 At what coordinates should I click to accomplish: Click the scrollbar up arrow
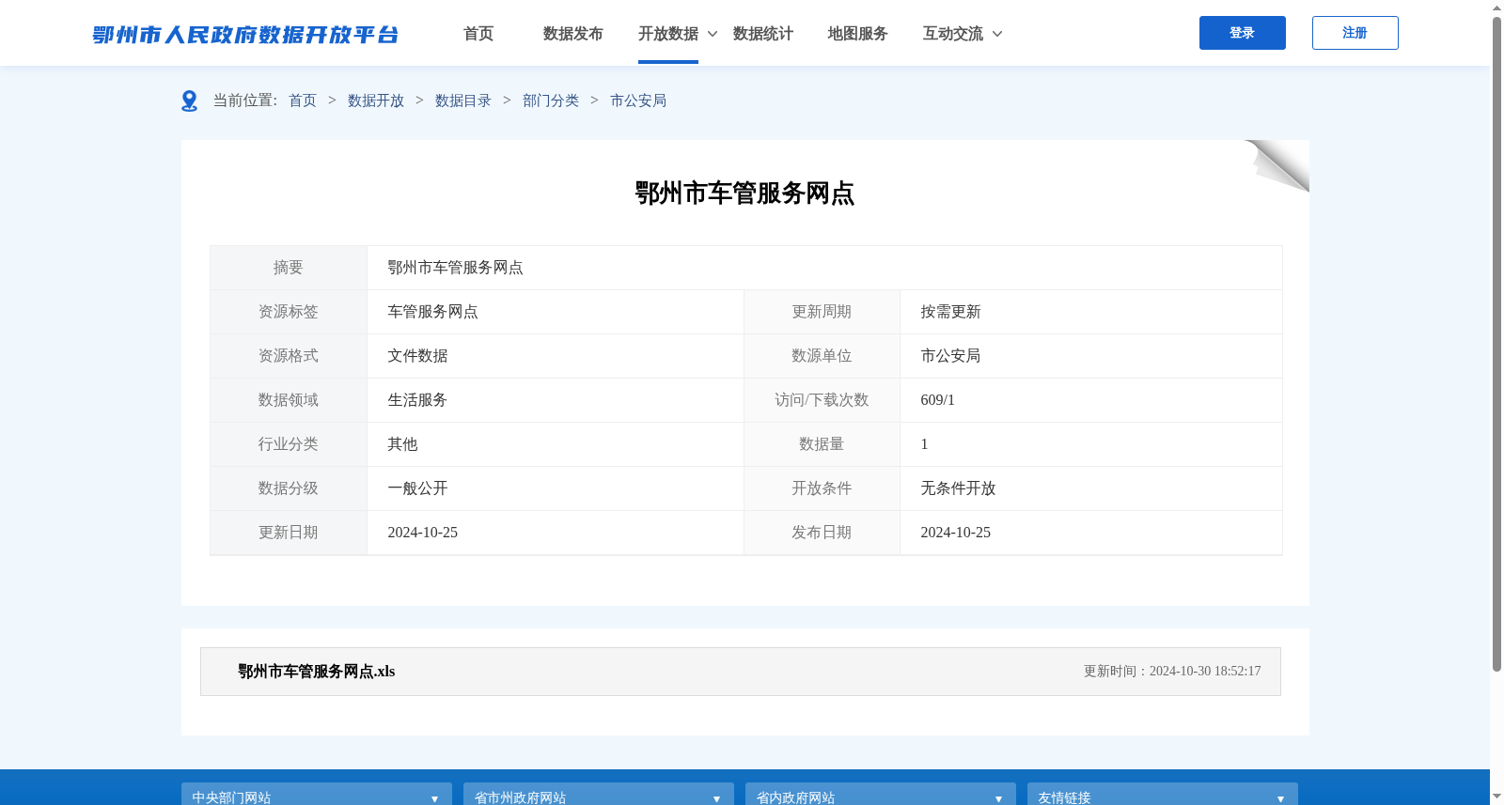[x=1496, y=8]
